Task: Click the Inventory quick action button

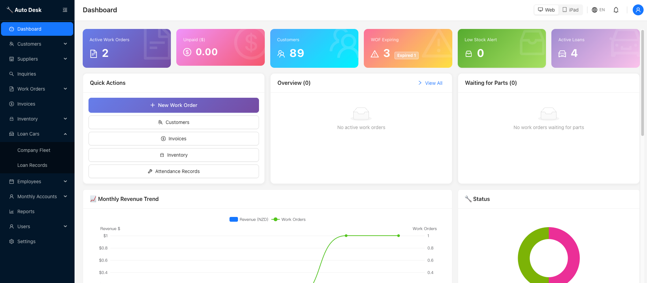Action: pos(174,155)
